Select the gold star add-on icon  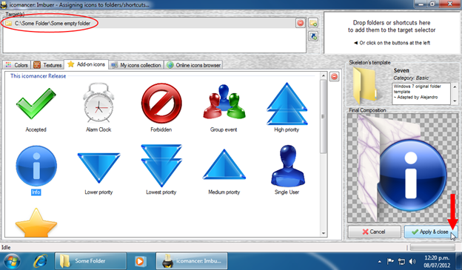(36, 223)
